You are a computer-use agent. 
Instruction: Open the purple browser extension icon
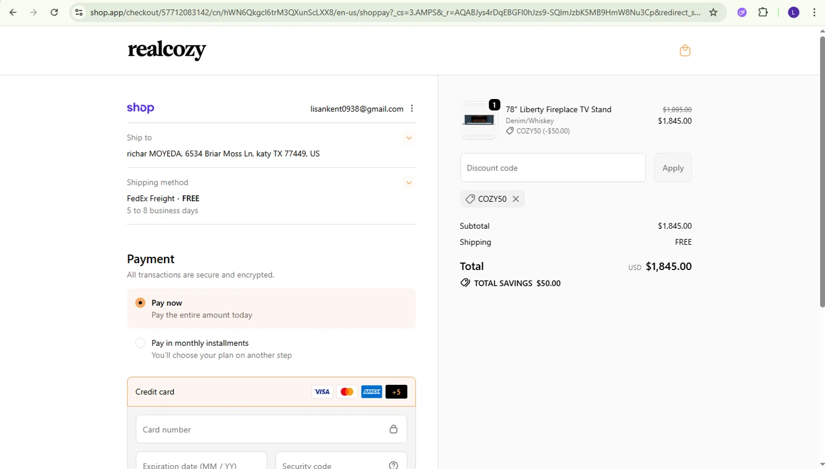(742, 12)
